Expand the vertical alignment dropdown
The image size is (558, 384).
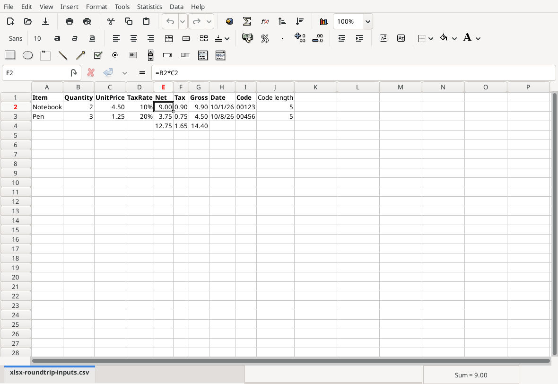[227, 38]
